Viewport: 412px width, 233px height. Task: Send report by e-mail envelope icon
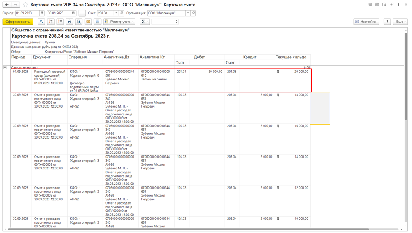pos(88,22)
